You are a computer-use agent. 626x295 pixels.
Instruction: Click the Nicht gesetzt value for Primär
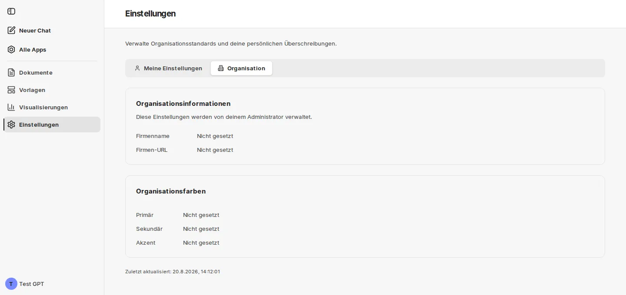201,215
